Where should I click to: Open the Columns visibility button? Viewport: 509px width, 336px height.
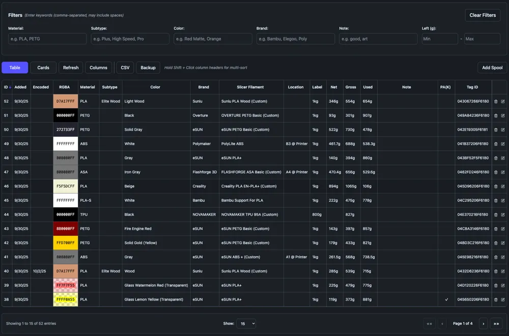(98, 68)
